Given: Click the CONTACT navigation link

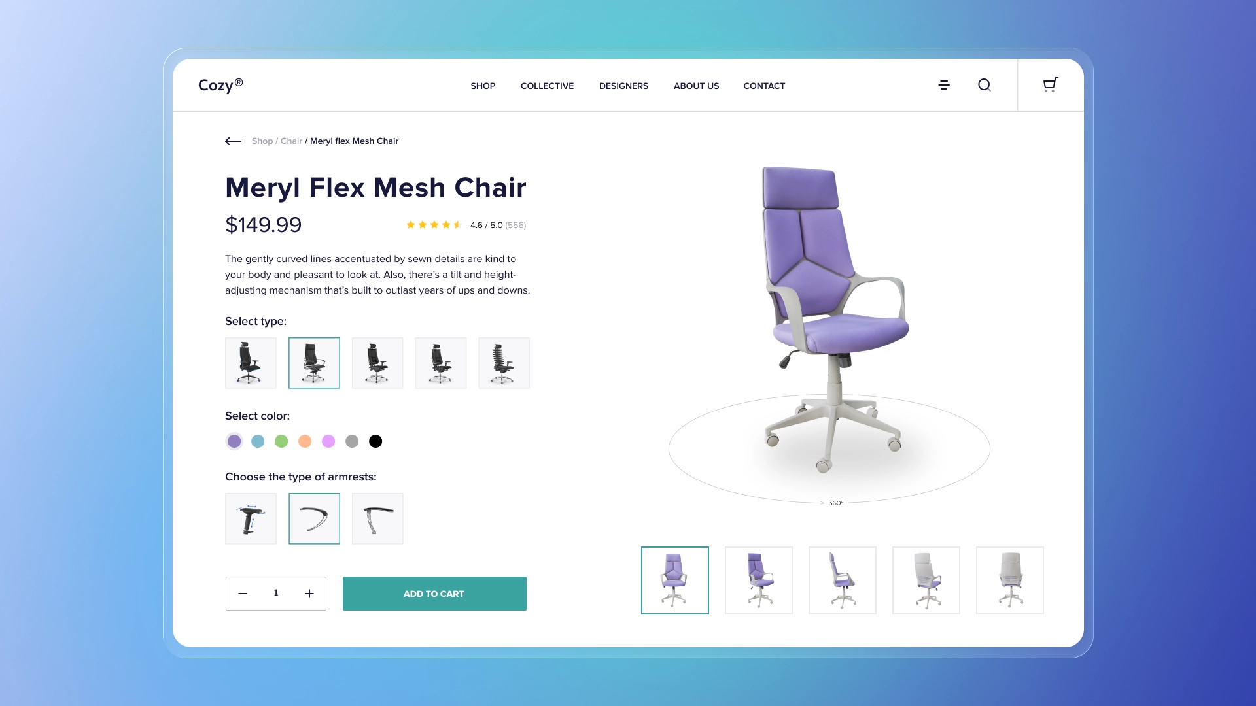Looking at the screenshot, I should pos(764,86).
